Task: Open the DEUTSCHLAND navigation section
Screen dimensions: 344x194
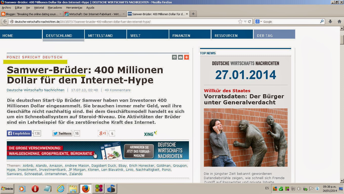Action: click(x=63, y=34)
